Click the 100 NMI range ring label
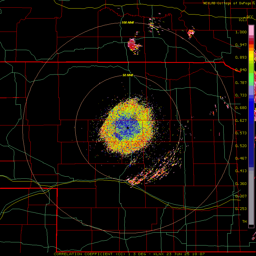Image resolution: width=256 pixels, height=256 pixels. point(128,22)
